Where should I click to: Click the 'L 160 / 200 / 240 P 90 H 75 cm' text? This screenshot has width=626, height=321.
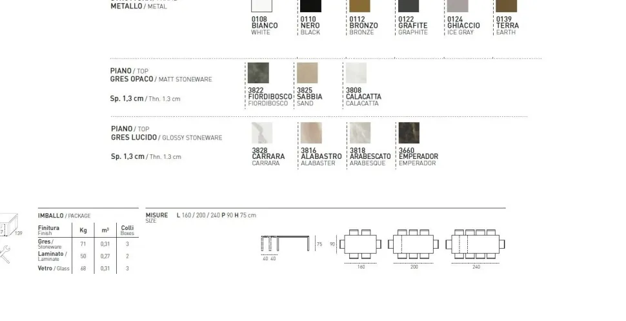click(x=216, y=216)
